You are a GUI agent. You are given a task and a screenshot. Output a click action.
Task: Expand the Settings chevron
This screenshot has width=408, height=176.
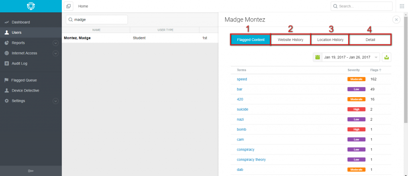coord(55,101)
